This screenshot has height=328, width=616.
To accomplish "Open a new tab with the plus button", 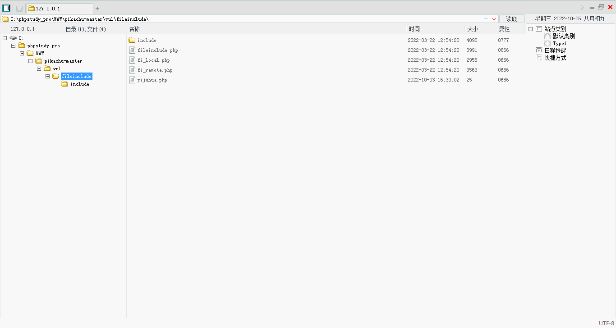I will point(97,8).
